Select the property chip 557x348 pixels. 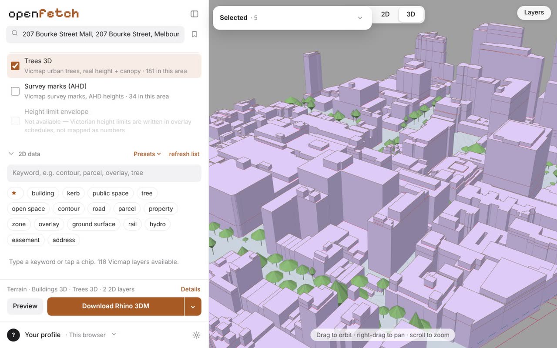pyautogui.click(x=161, y=209)
